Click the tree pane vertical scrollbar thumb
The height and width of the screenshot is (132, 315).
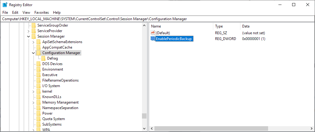pos(144,116)
